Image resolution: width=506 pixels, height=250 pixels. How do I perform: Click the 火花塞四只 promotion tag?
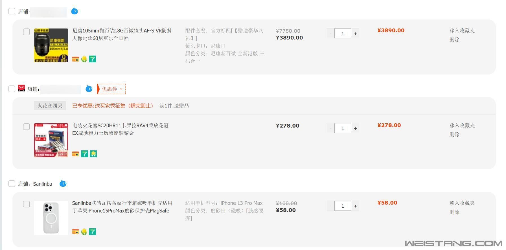coord(50,106)
